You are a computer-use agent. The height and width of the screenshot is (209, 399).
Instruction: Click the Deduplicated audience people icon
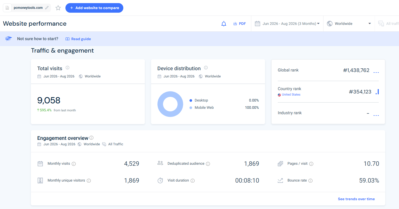160,163
